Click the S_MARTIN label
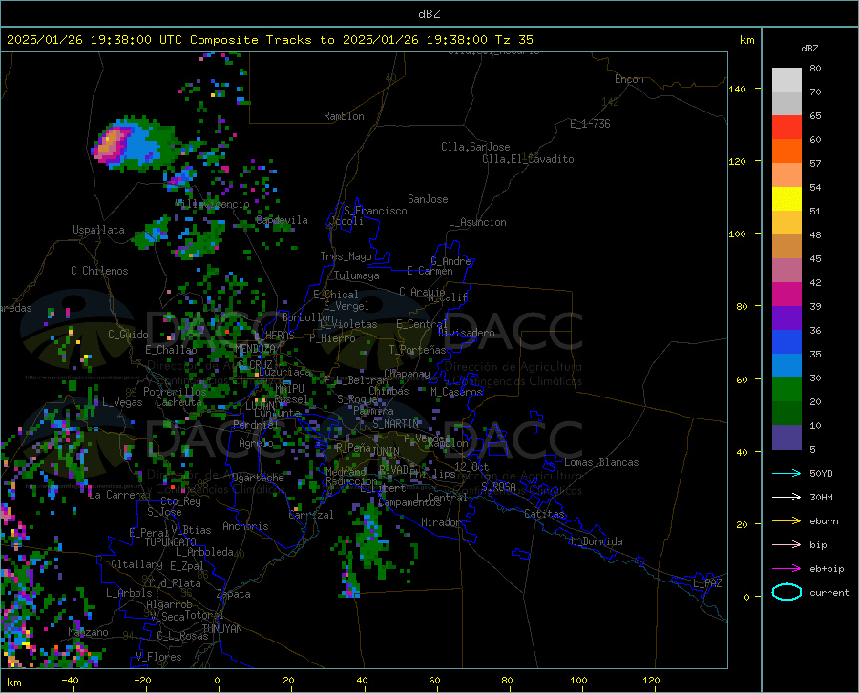 tap(395, 424)
